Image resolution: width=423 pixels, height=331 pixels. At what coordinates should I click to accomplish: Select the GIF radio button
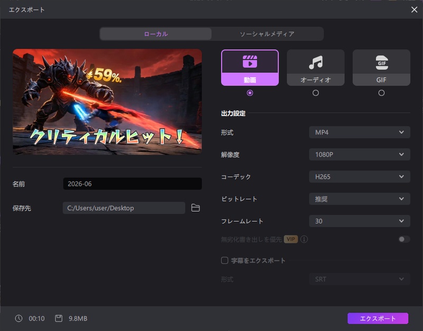click(x=381, y=93)
